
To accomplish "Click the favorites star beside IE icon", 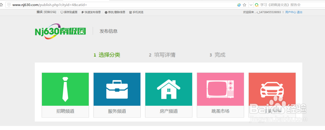I will [x=244, y=5].
